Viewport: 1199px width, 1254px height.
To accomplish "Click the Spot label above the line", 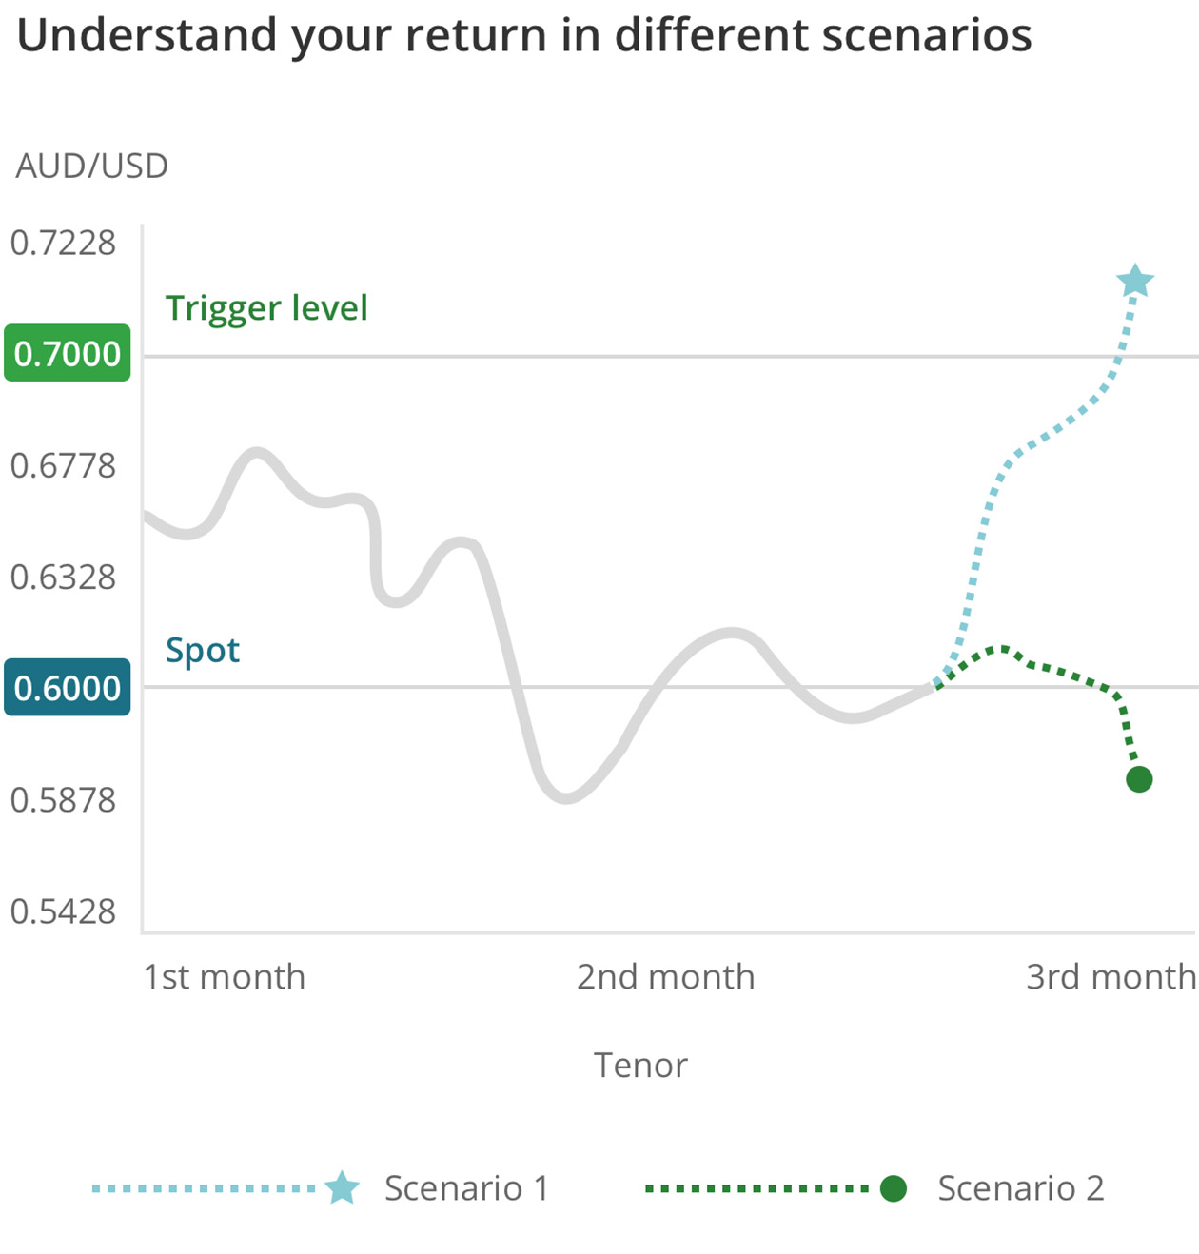I will (203, 651).
